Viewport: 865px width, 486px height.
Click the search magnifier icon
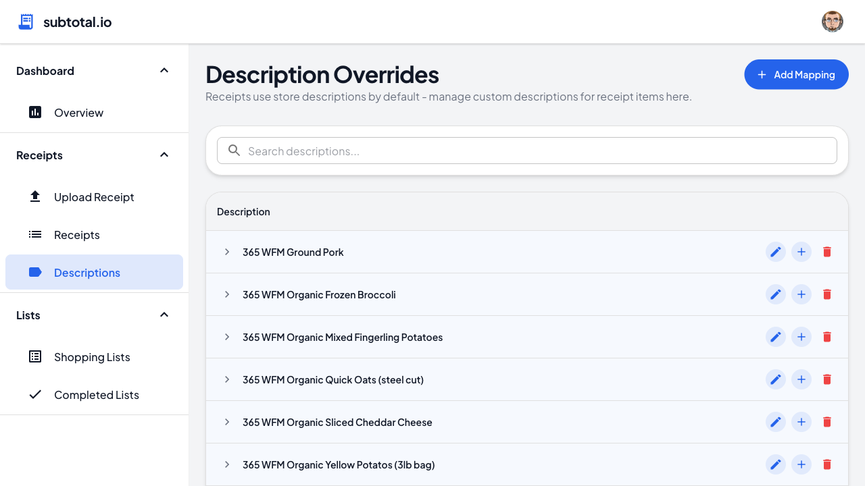coord(234,151)
